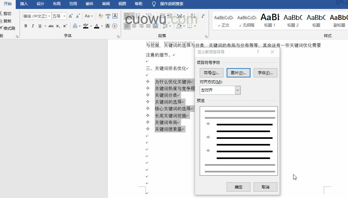
Task: Click the numbered list icon
Action: [138, 16]
